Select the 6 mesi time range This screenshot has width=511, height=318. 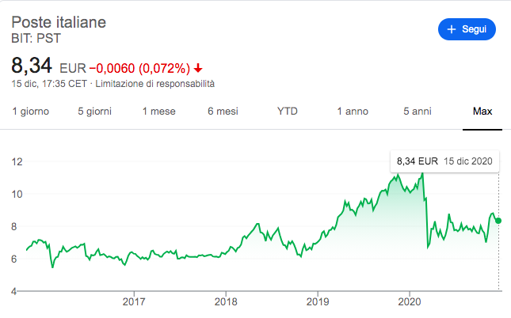tap(223, 112)
